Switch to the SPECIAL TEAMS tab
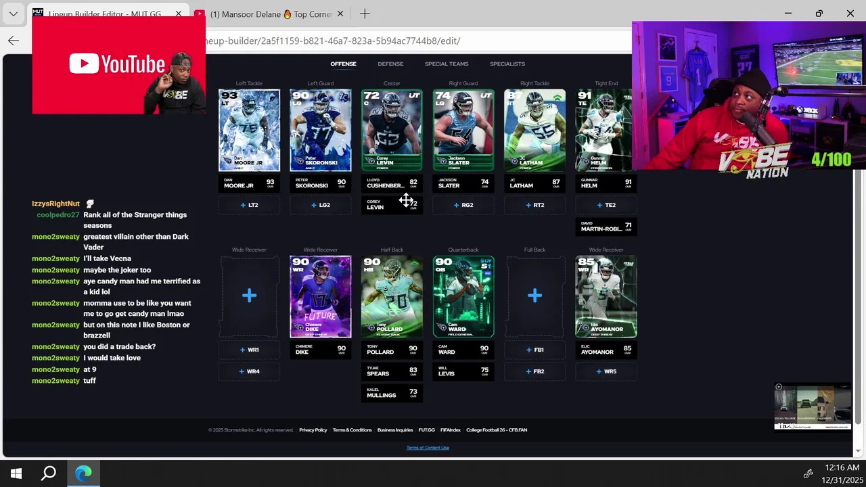Viewport: 866px width, 487px height. (x=447, y=64)
